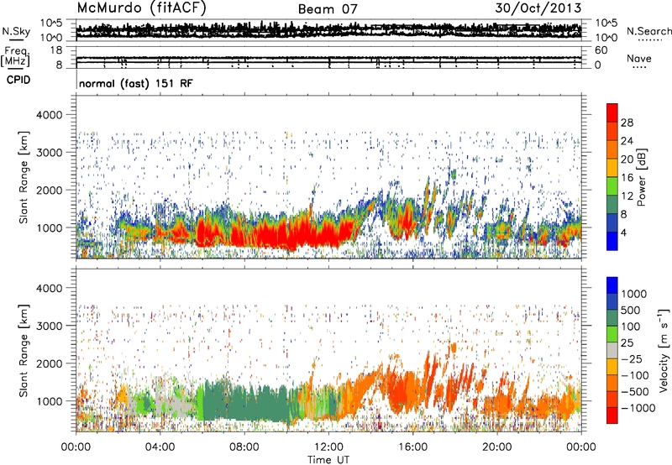Click the velocity panel 'Slant Range [km]' label
The height and width of the screenshot is (465, 672).
click(24, 350)
